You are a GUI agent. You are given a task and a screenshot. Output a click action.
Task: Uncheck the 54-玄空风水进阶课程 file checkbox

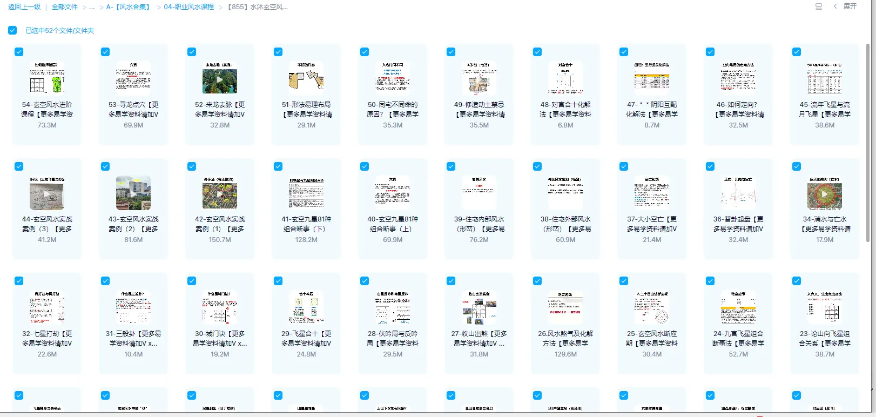[x=19, y=52]
